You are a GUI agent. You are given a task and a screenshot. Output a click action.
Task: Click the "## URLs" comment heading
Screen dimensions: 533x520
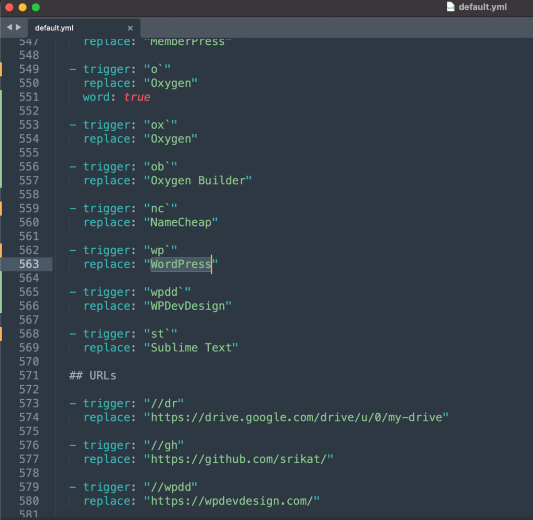(93, 376)
